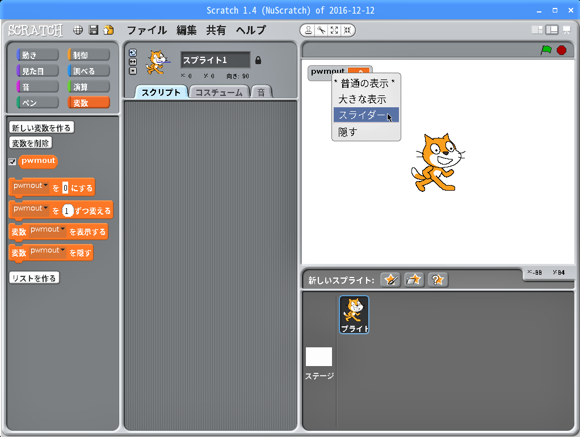
Task: Switch to the 音 tab
Action: [x=261, y=92]
